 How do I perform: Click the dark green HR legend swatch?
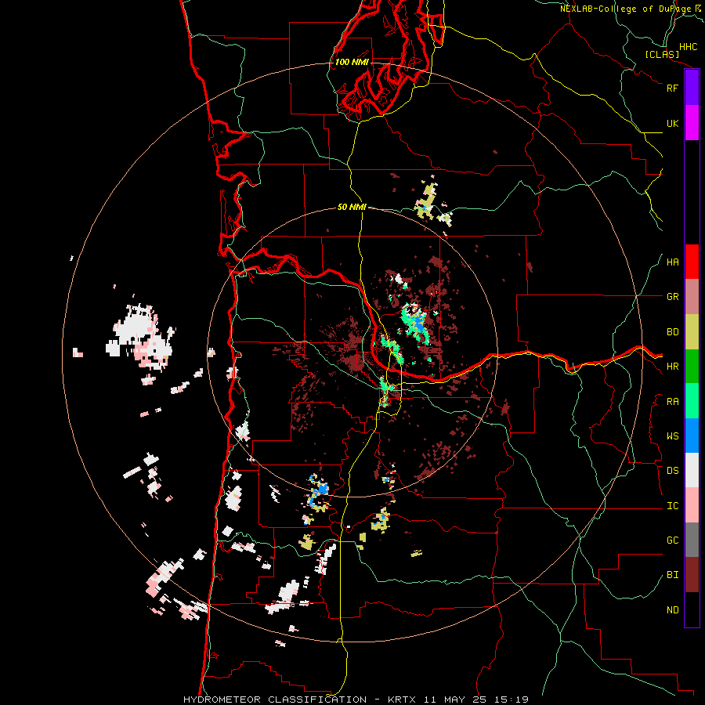[x=692, y=367]
